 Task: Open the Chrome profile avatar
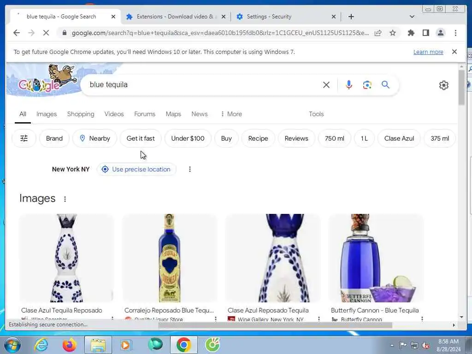click(440, 33)
